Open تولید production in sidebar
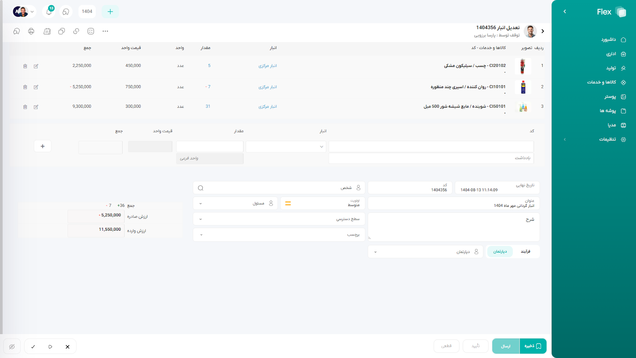 (x=616, y=68)
